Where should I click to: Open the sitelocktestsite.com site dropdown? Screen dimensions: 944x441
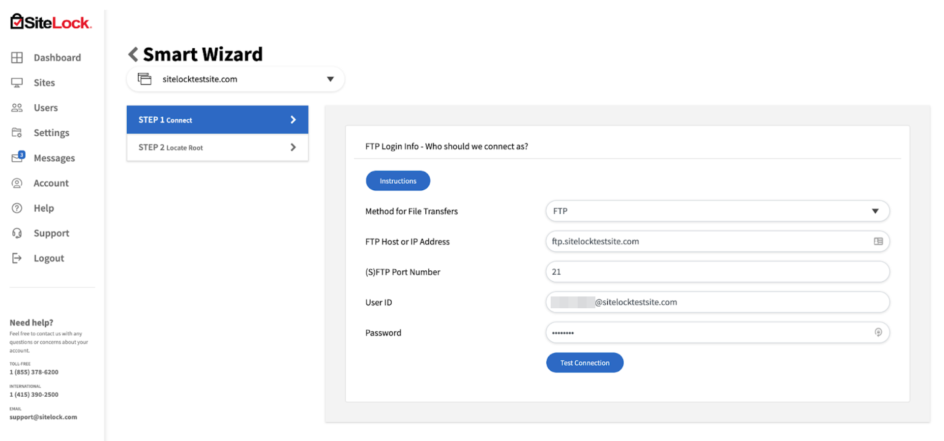236,79
